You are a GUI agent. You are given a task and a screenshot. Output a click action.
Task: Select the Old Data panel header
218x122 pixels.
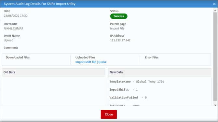(54, 72)
